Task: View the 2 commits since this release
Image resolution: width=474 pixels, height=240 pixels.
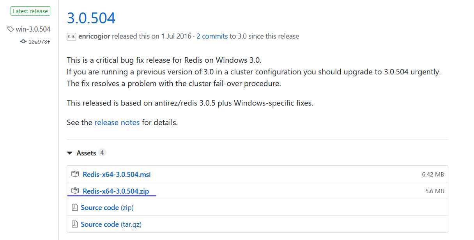Action: (x=212, y=36)
